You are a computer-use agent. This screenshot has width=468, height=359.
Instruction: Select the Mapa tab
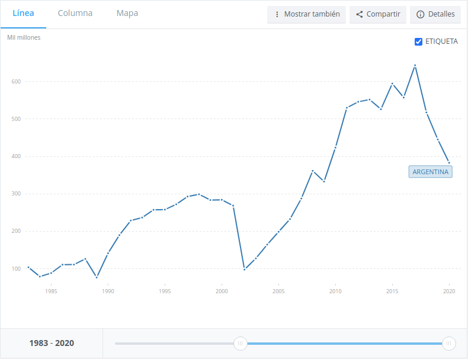click(127, 14)
